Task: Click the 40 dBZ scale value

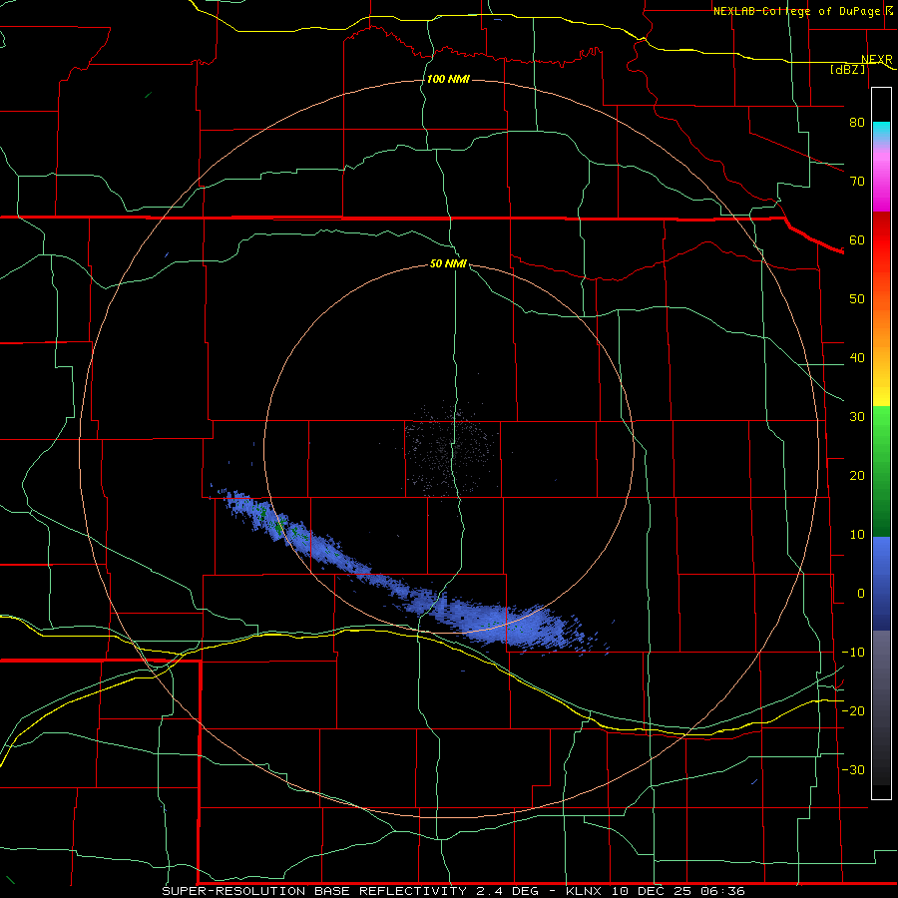Action: coord(857,358)
